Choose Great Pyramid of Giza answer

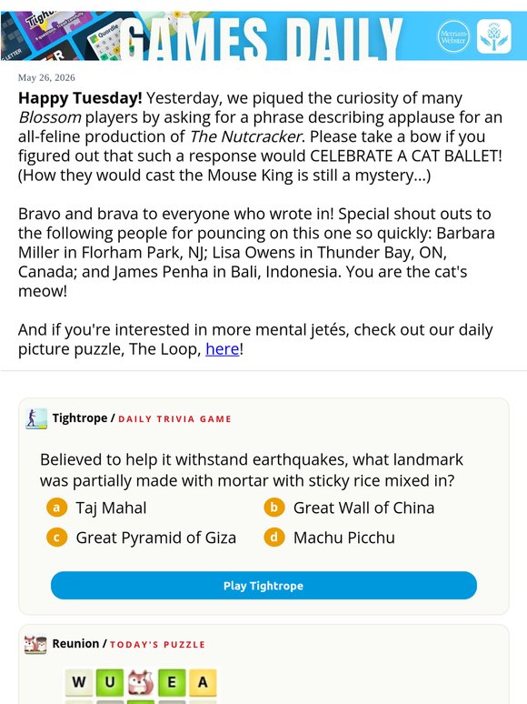(x=155, y=538)
